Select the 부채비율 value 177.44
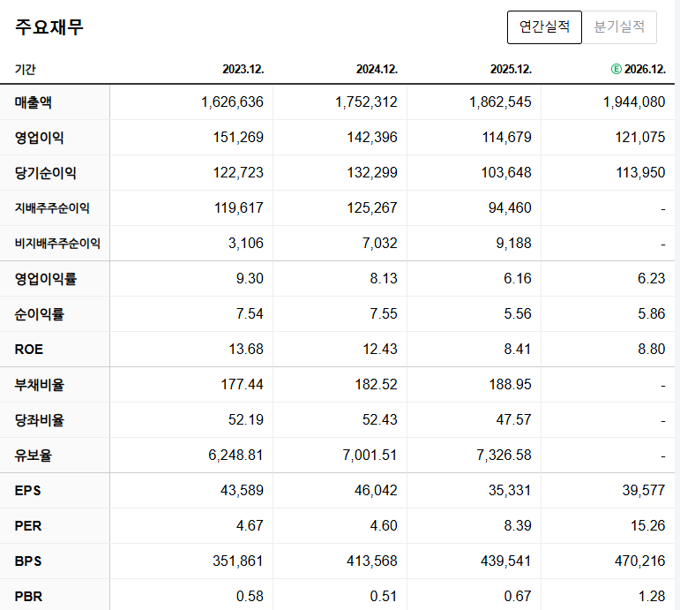The width and height of the screenshot is (680, 610). (x=242, y=384)
